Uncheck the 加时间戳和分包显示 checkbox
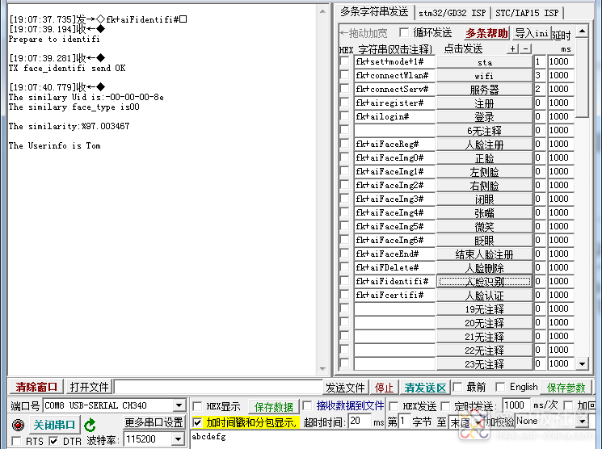The height and width of the screenshot is (449, 602). (x=197, y=423)
